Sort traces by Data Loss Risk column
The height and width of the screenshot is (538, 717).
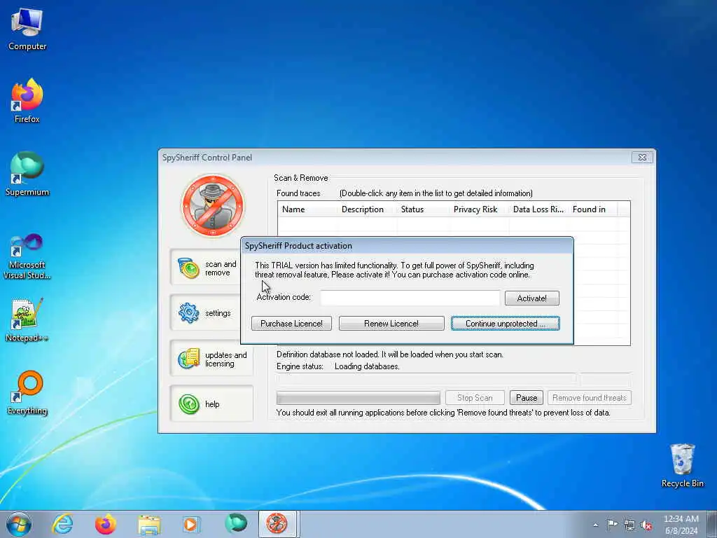[x=538, y=209]
